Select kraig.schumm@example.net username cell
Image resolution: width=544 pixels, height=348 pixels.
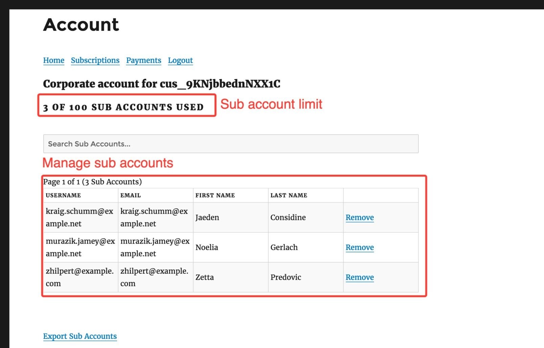click(80, 217)
